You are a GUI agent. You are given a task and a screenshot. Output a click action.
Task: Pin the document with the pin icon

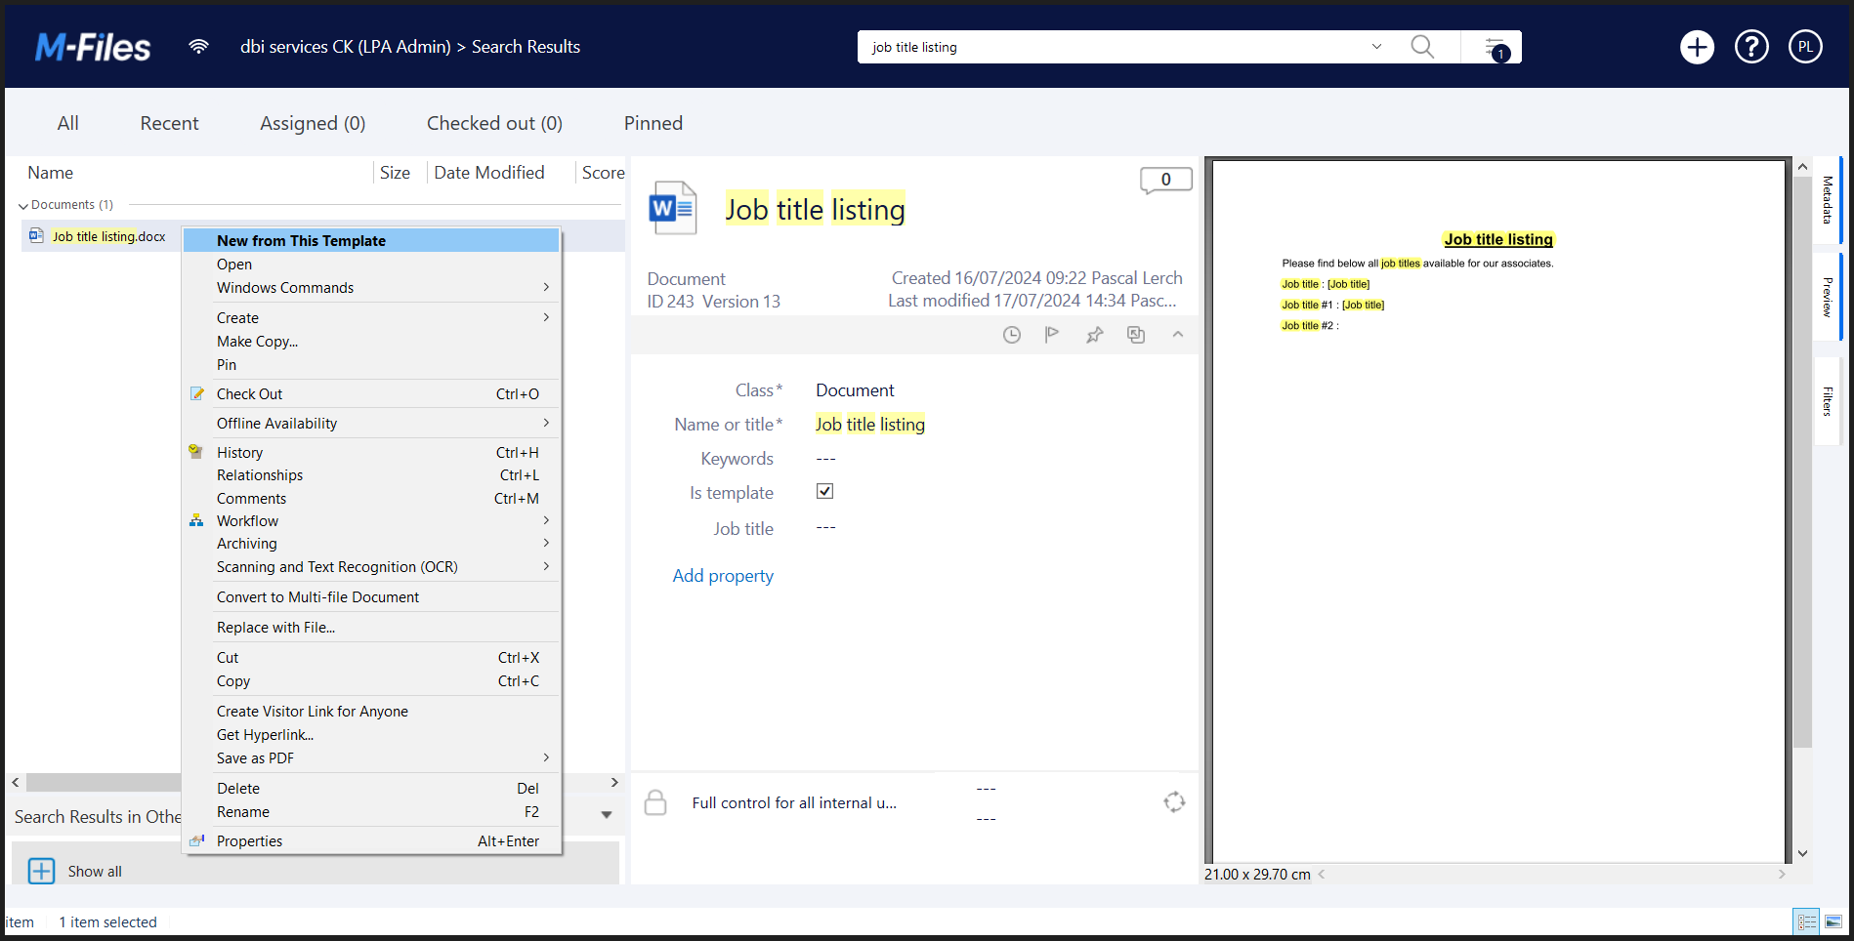click(x=1094, y=335)
